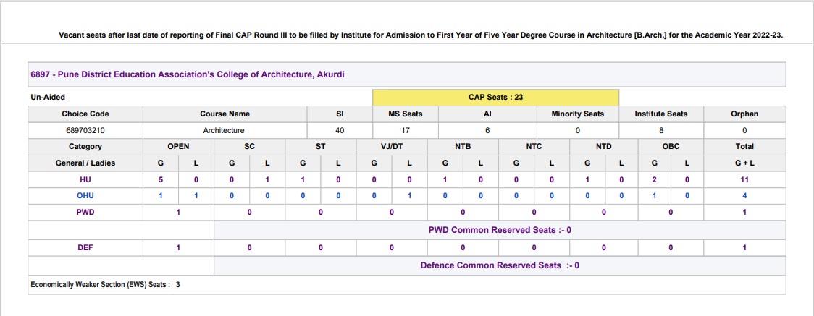This screenshot has height=316, width=814.
Task: Select the HU total value 11
Action: point(744,180)
